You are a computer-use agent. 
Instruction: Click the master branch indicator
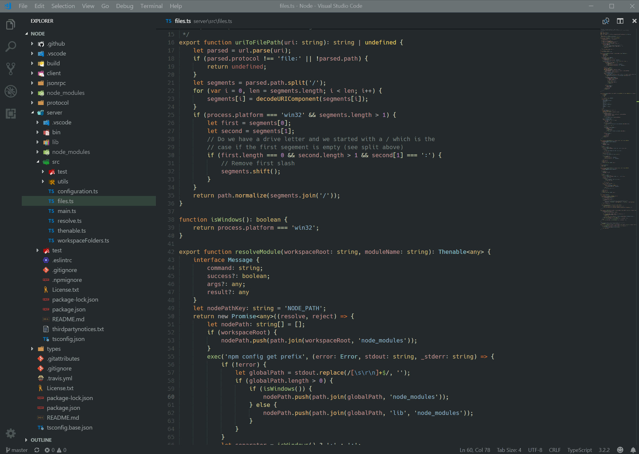(x=17, y=450)
